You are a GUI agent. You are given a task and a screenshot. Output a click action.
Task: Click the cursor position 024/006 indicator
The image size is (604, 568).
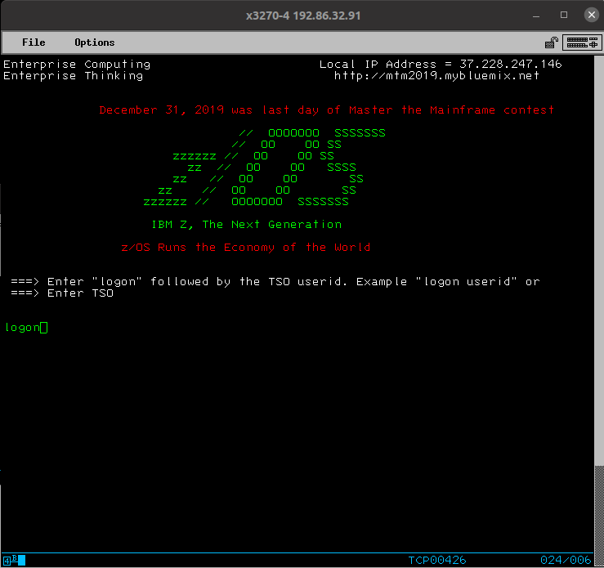[565, 560]
